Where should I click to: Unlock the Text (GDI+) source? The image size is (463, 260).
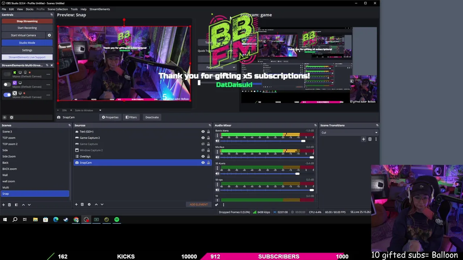[x=208, y=131]
